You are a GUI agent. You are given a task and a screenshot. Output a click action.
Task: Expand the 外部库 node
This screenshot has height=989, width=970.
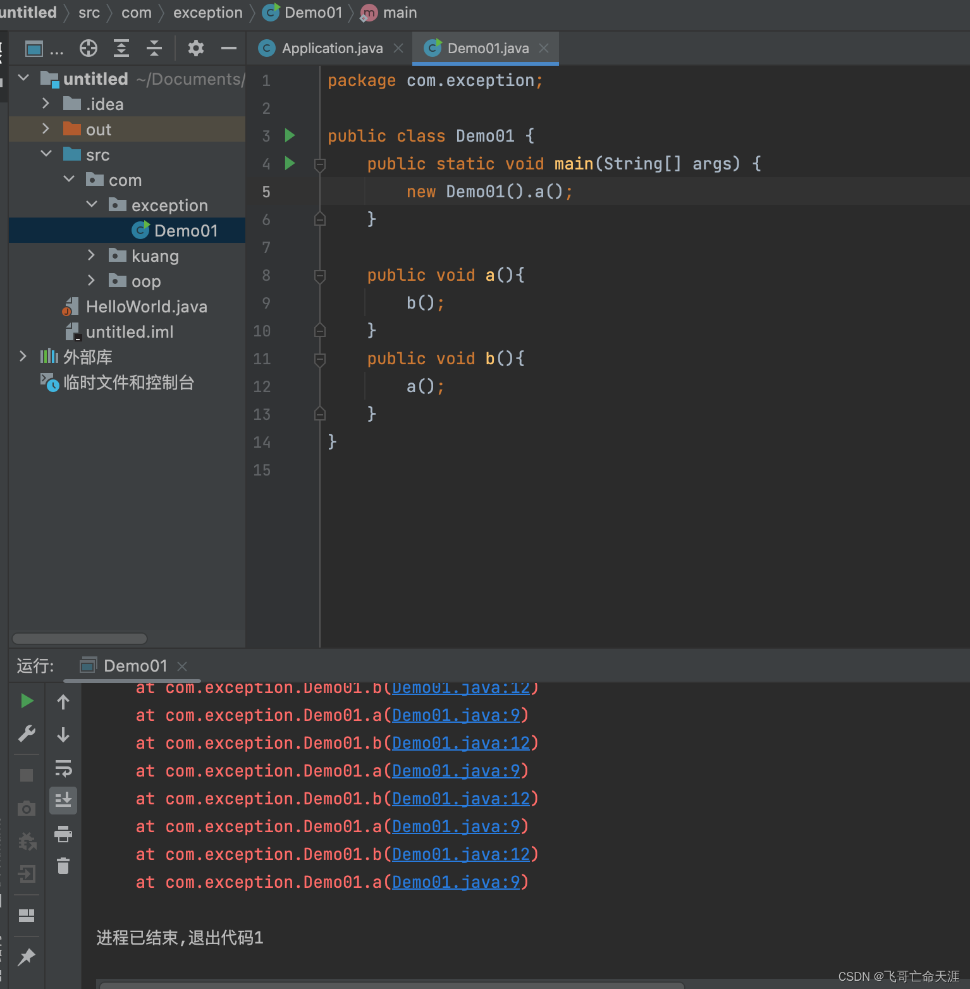(x=23, y=356)
